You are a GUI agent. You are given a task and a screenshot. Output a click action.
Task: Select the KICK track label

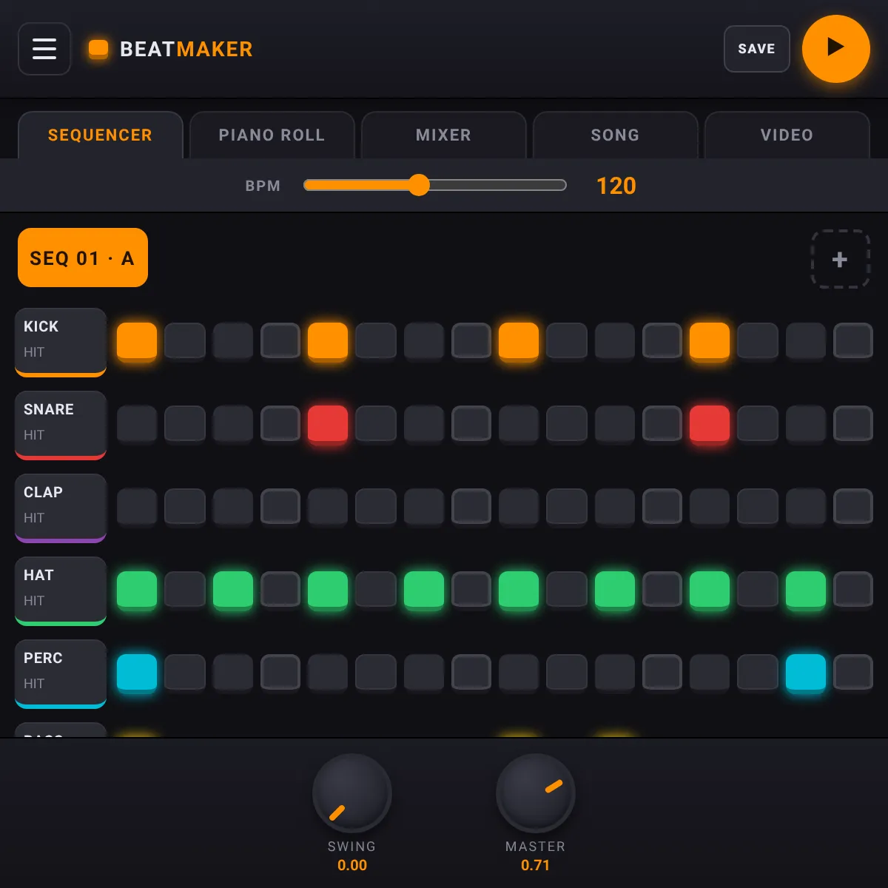[61, 342]
